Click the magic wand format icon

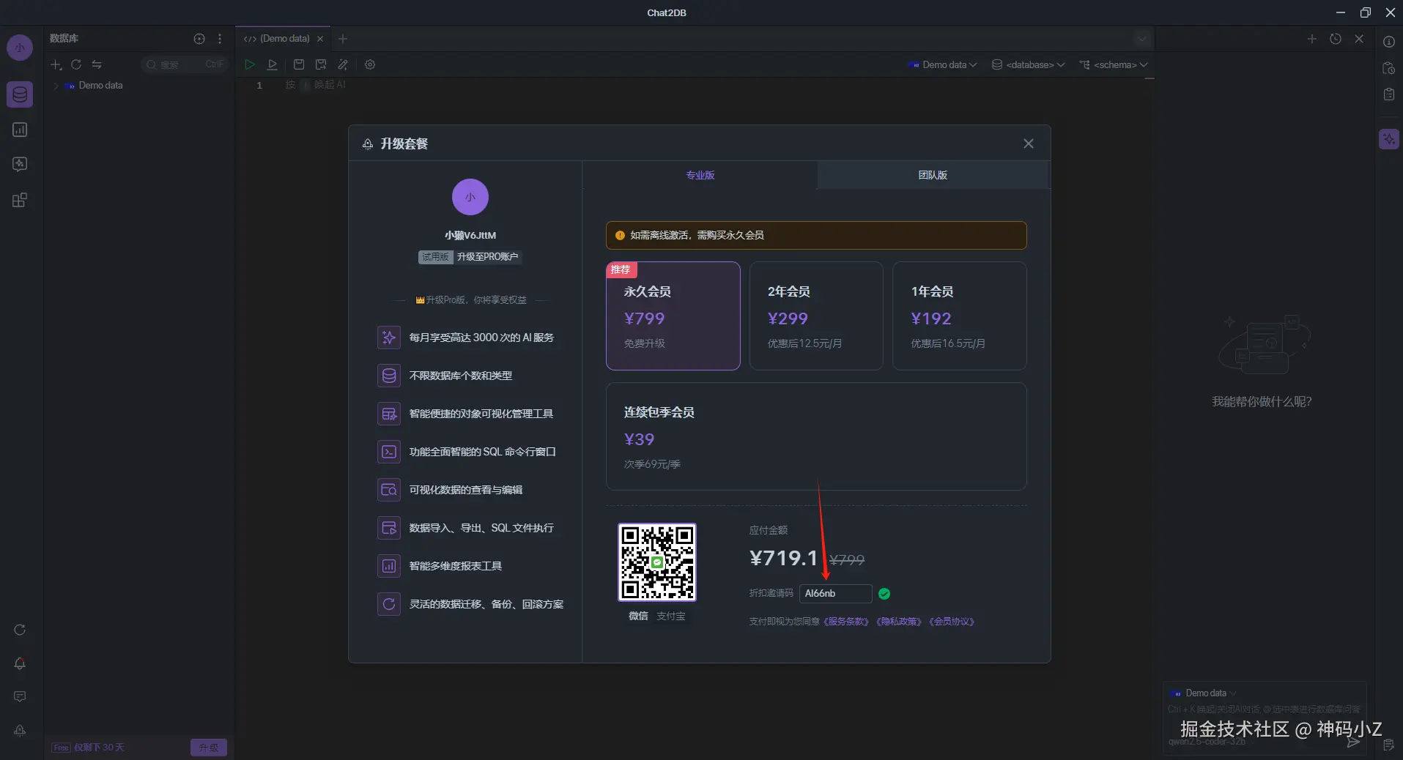click(343, 64)
